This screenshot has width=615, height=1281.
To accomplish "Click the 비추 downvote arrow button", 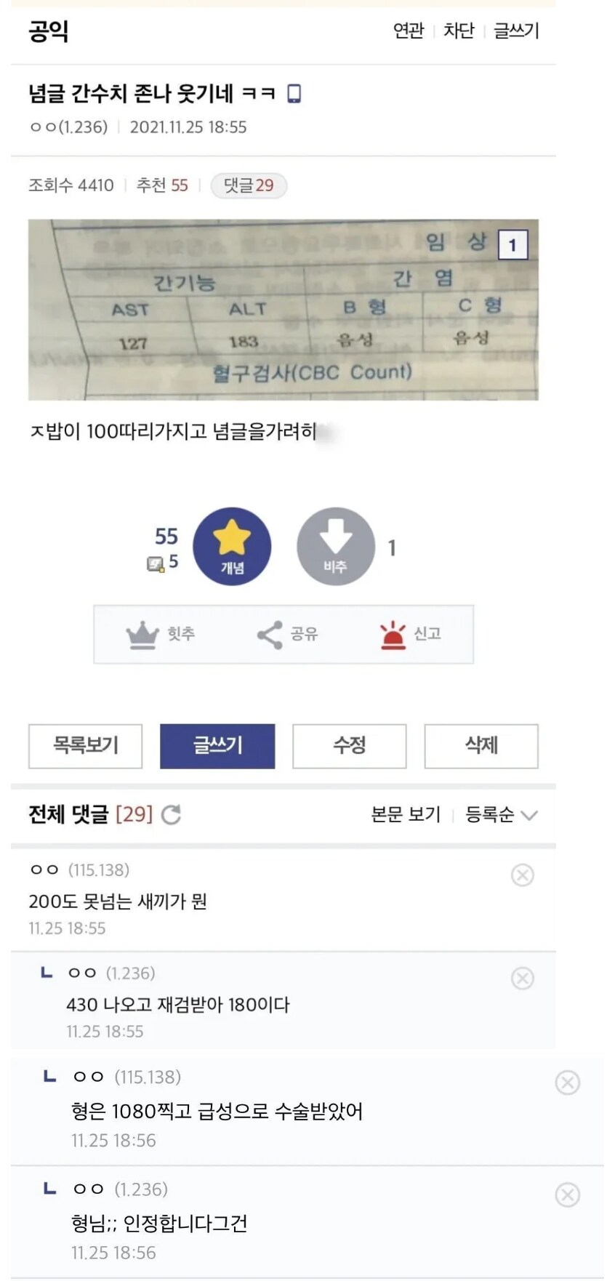I will click(x=335, y=546).
